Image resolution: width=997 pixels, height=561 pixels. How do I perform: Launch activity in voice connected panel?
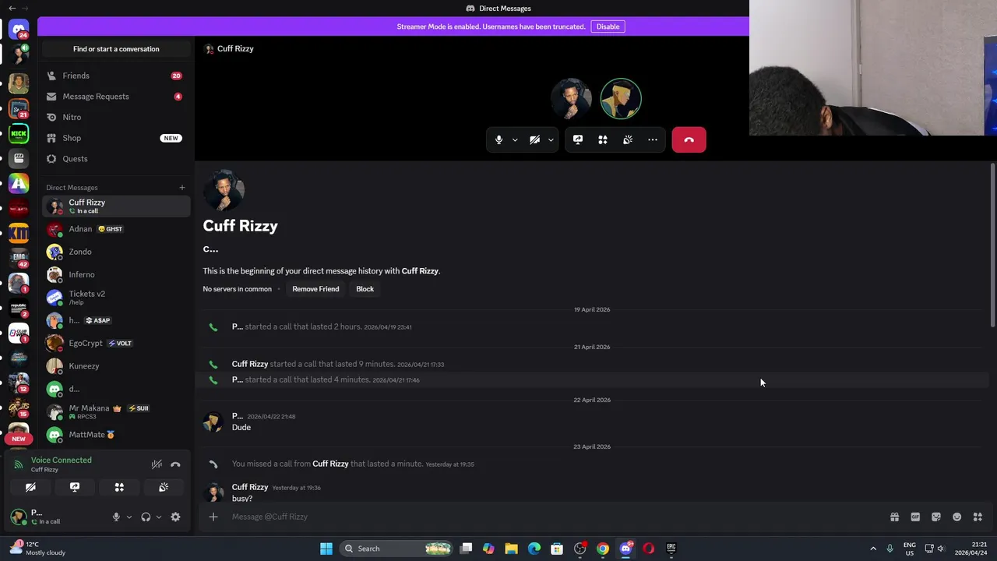click(119, 487)
